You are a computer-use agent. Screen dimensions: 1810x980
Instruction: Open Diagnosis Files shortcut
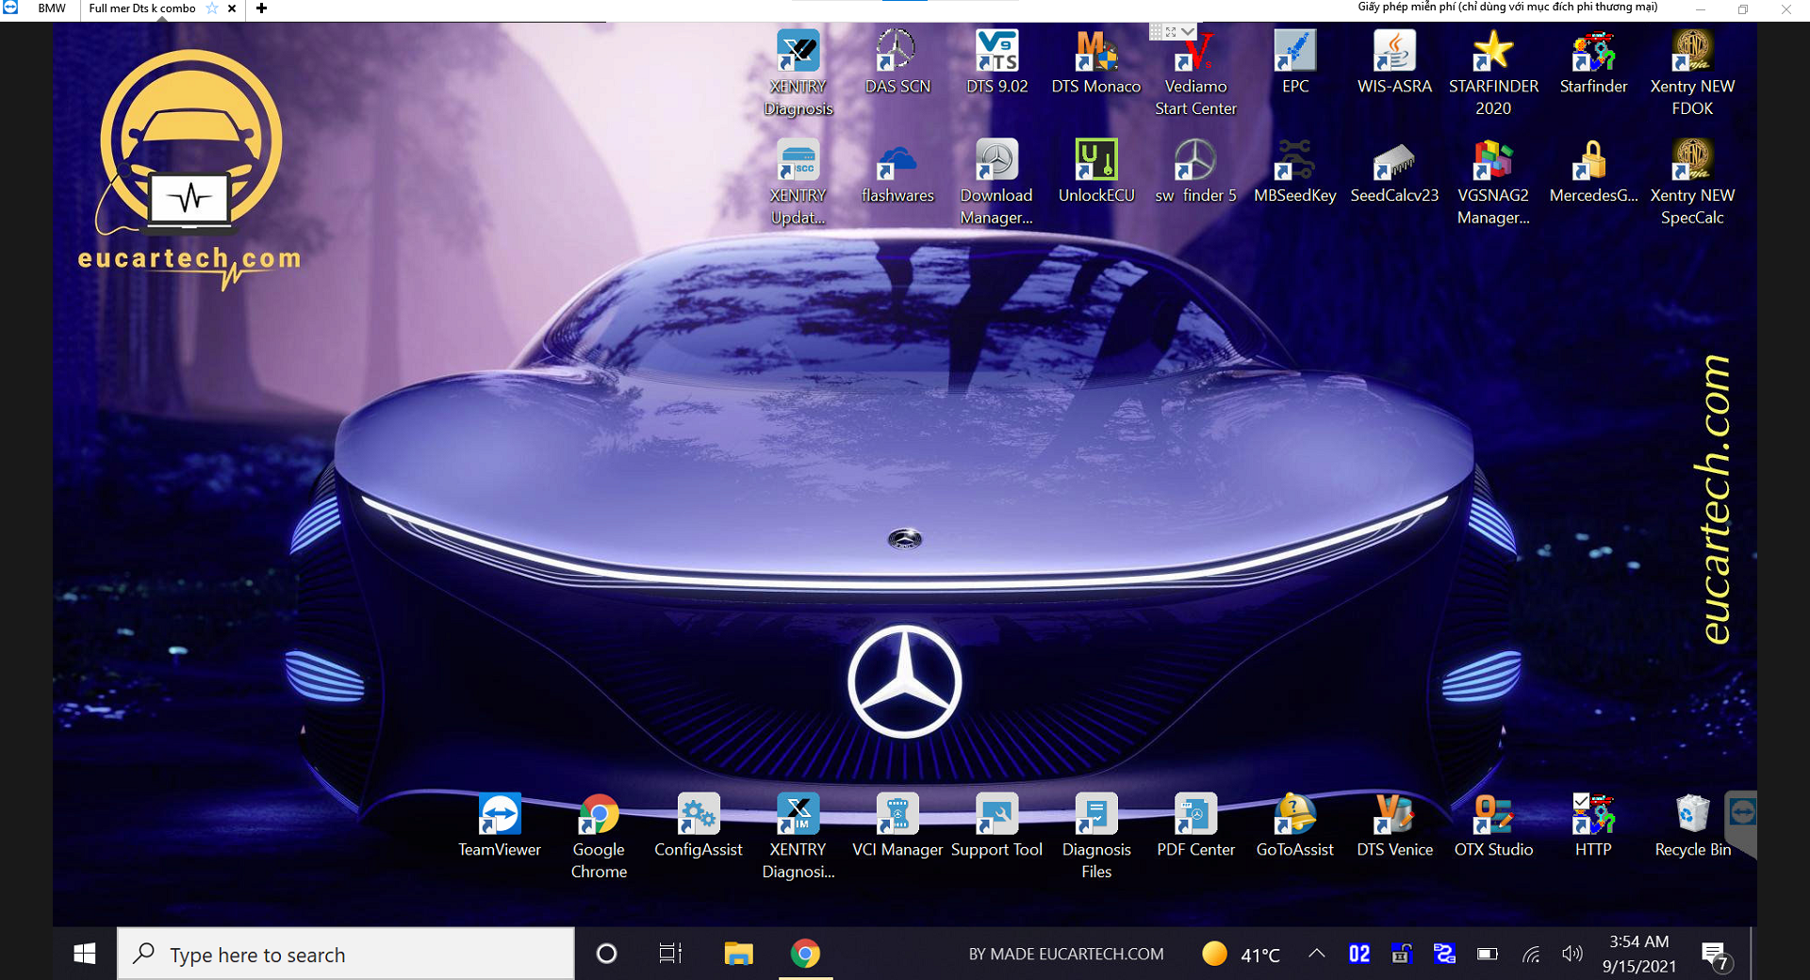[x=1096, y=836]
